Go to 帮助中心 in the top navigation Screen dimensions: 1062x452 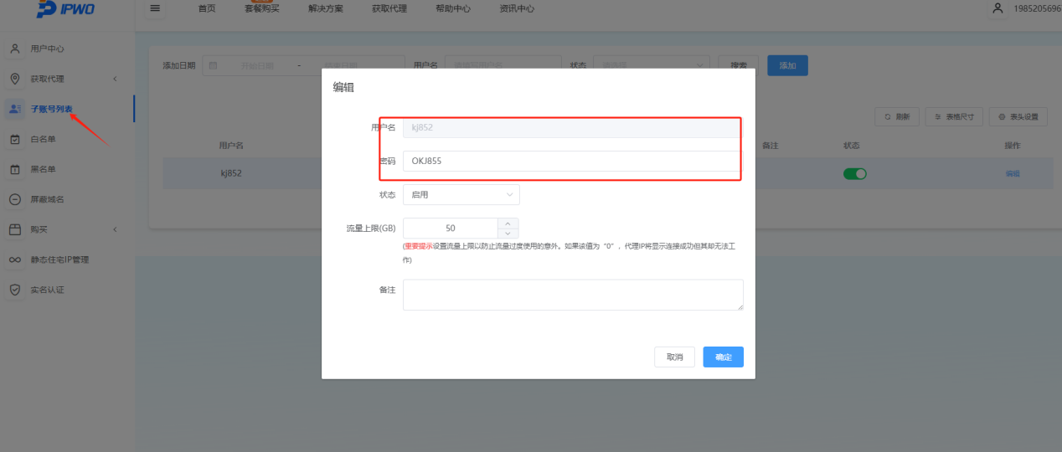(x=452, y=9)
